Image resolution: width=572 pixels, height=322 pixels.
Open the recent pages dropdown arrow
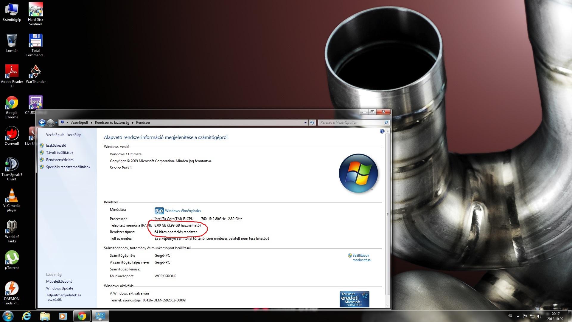(56, 123)
